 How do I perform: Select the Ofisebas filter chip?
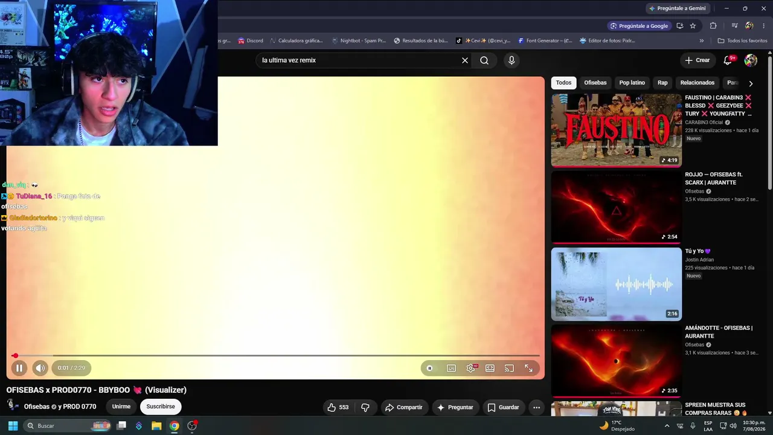595,83
